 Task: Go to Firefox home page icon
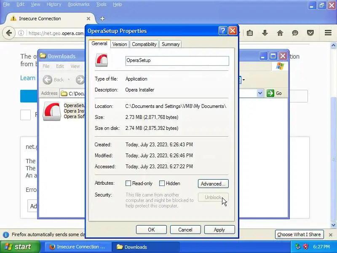pos(280,33)
